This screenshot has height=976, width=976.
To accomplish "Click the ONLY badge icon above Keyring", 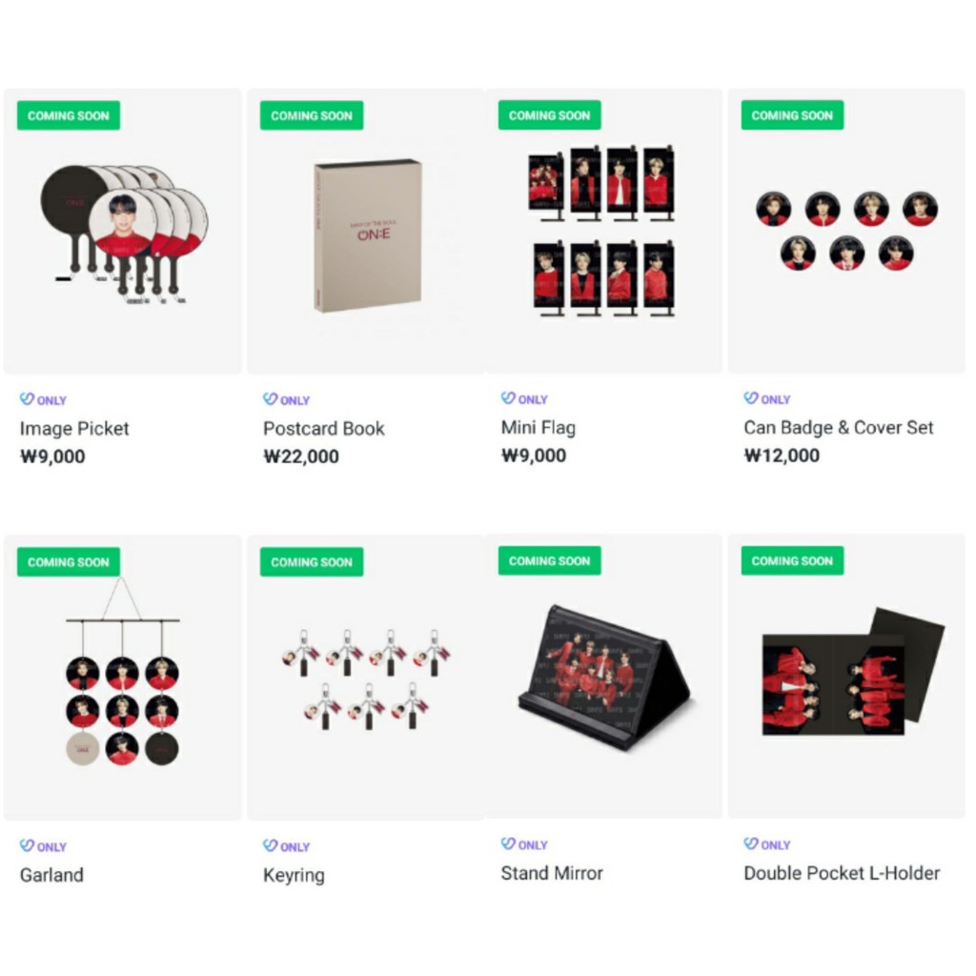I will pyautogui.click(x=270, y=845).
